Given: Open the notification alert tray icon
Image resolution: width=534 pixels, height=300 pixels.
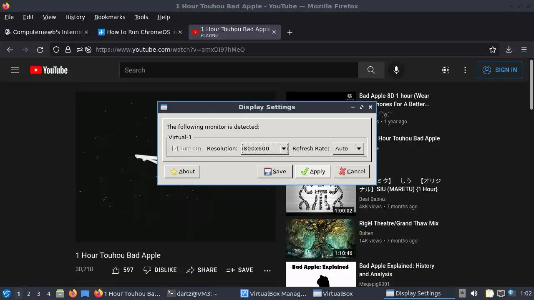Looking at the screenshot, I should [x=511, y=293].
